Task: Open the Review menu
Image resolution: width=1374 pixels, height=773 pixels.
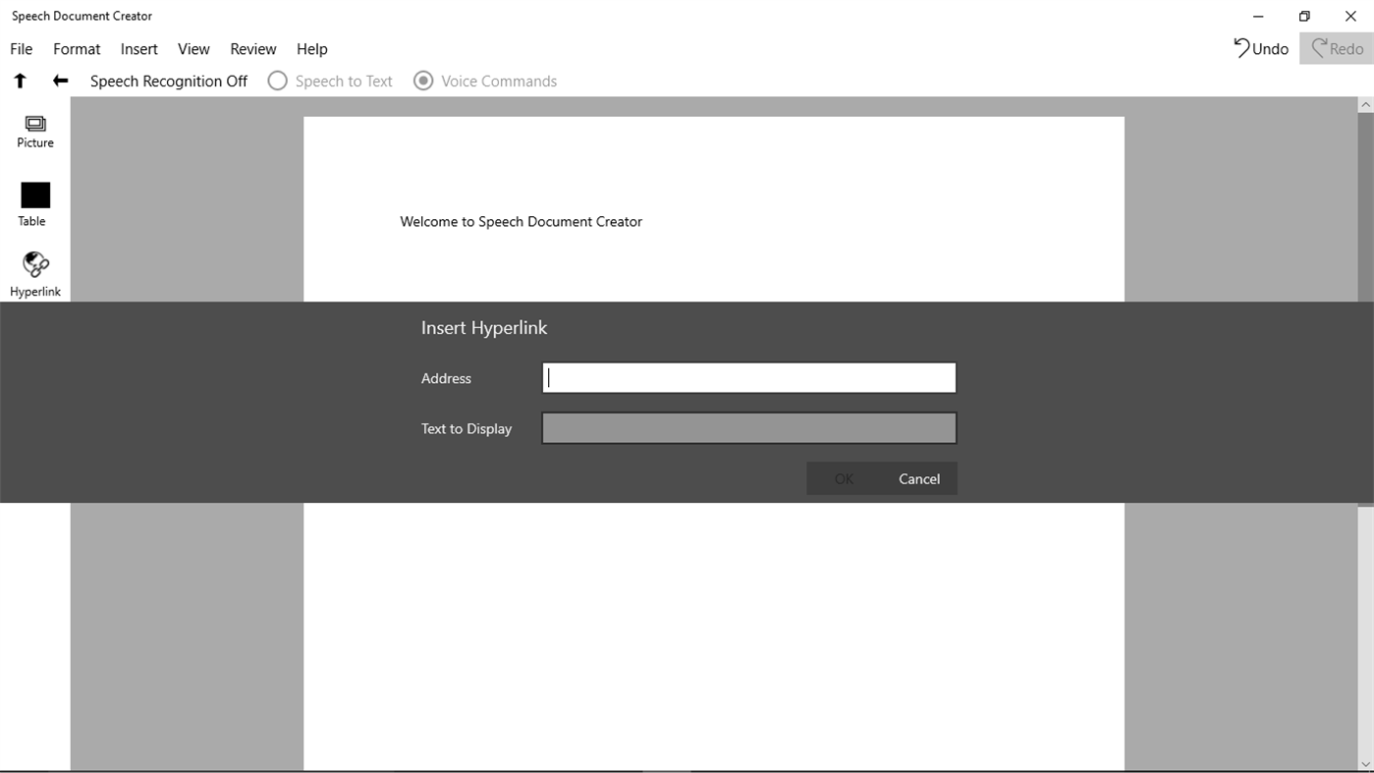Action: coord(252,48)
